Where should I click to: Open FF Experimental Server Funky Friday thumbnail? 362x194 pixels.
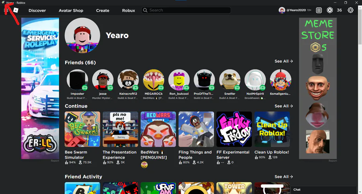tap(234, 129)
